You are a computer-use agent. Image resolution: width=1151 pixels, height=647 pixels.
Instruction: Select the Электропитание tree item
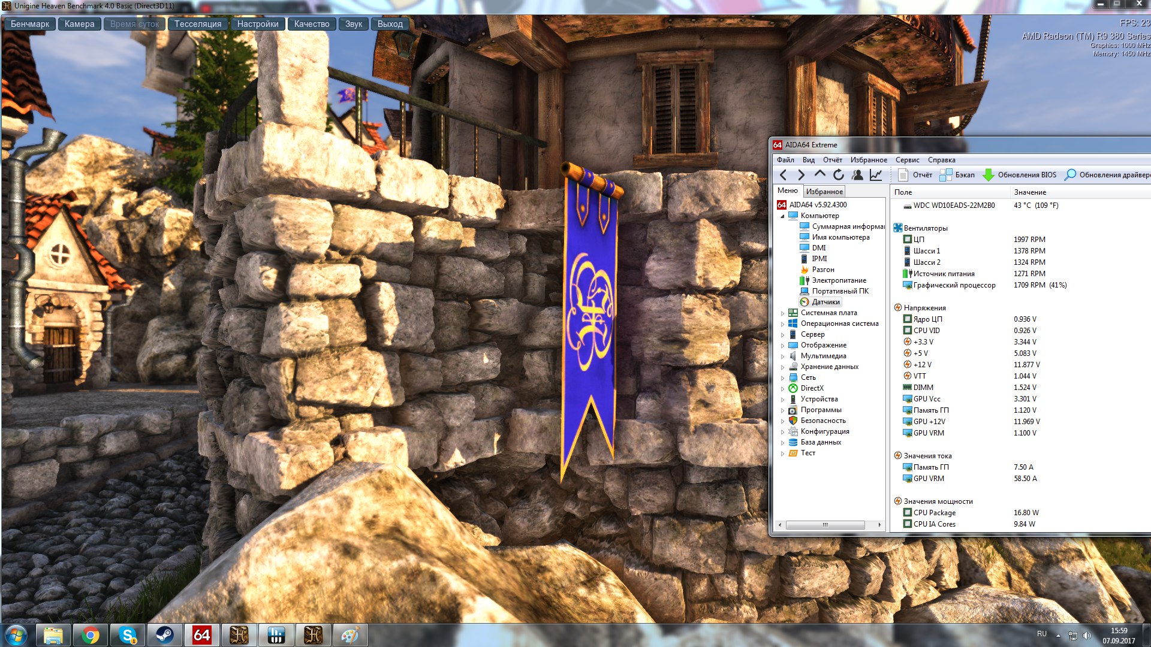click(x=833, y=280)
